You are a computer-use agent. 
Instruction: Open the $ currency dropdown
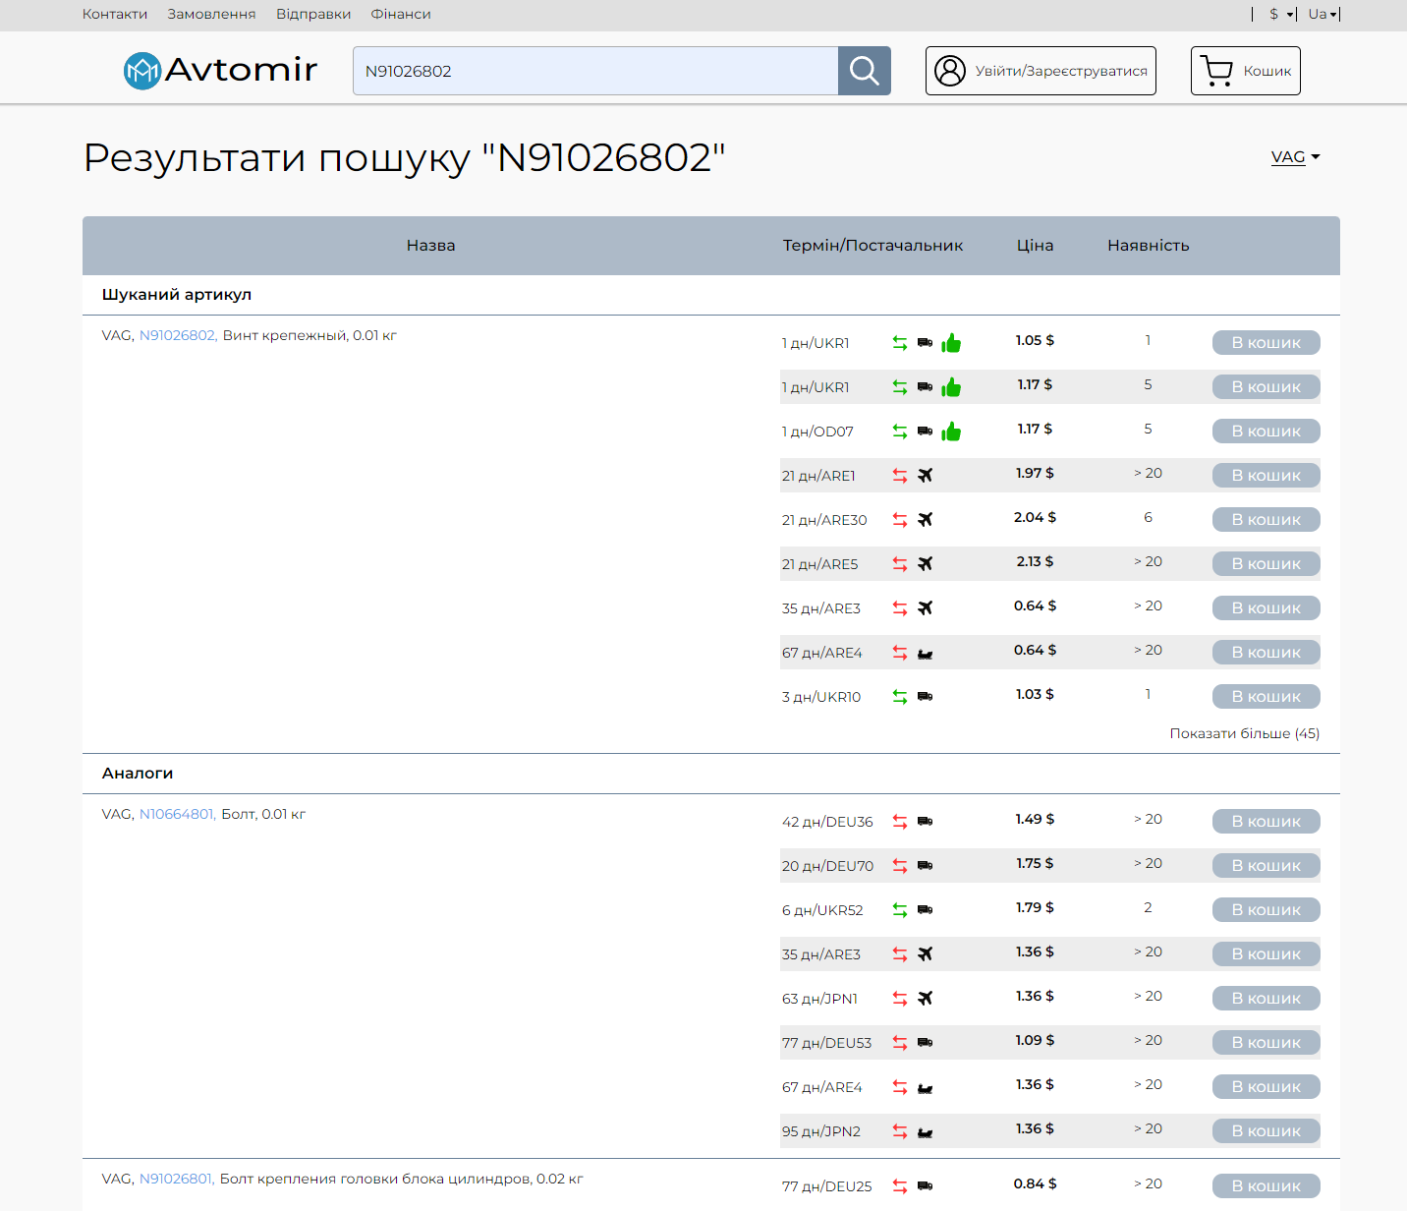click(x=1281, y=14)
